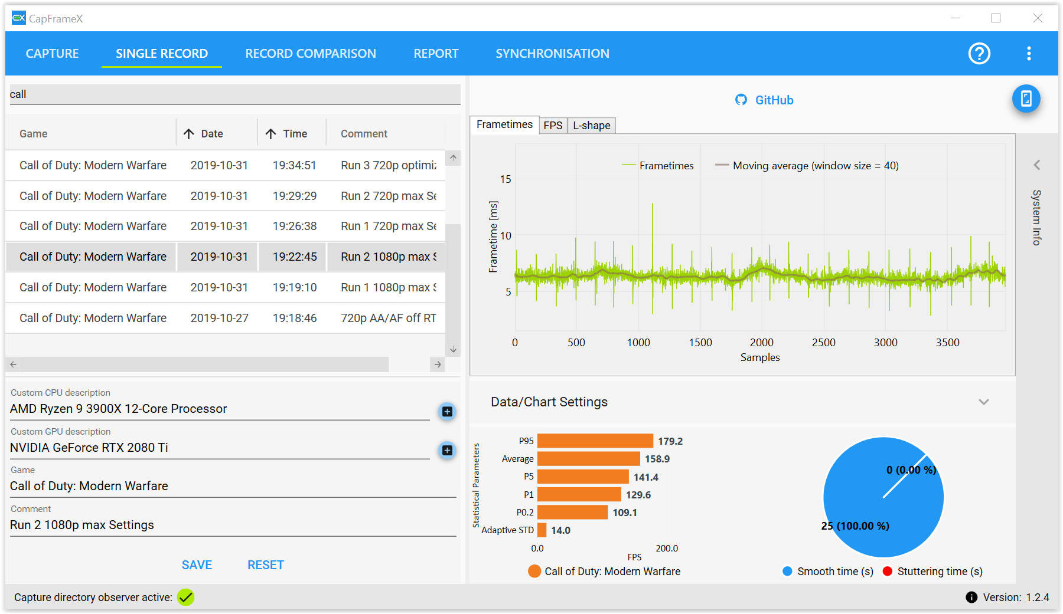The width and height of the screenshot is (1063, 614).
Task: Open the SYNCHRONISATION tab
Action: (552, 54)
